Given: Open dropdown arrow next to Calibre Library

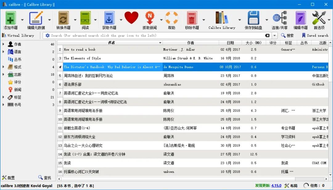Looking at the screenshot, I should tap(240, 20).
